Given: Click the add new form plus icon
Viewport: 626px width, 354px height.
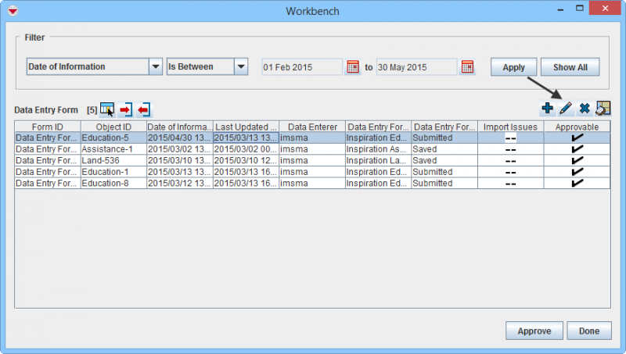Looking at the screenshot, I should pos(548,108).
